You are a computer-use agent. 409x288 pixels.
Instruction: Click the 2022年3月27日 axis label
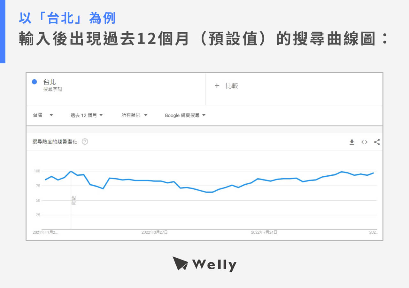coord(154,233)
